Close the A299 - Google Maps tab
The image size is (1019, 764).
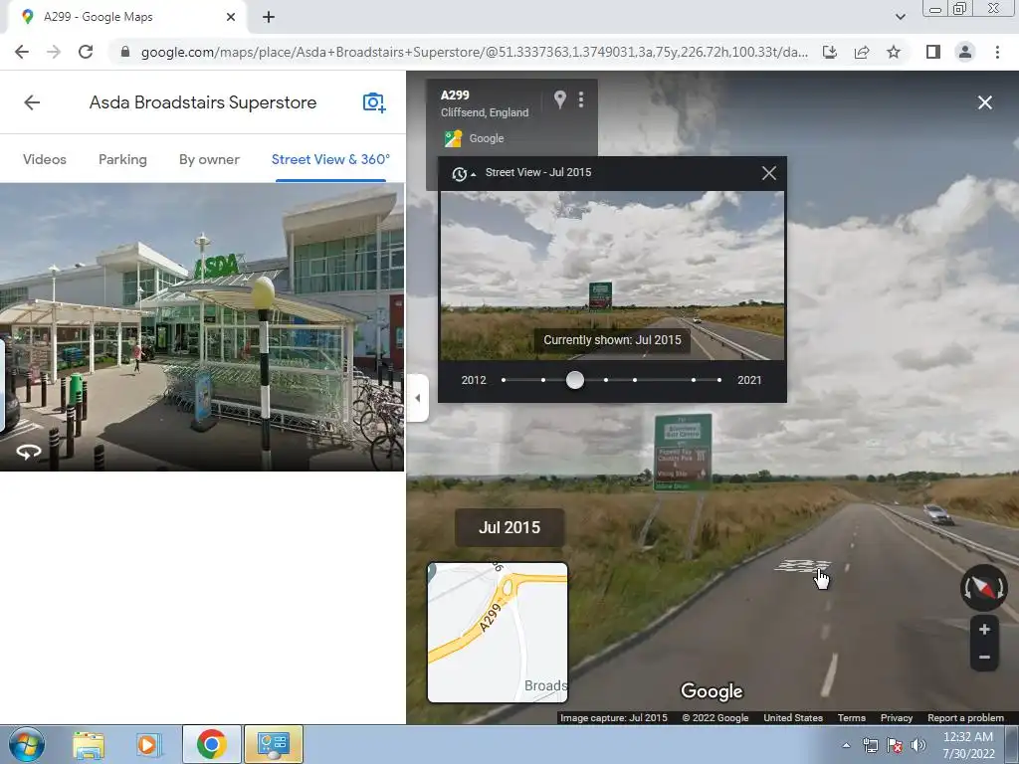click(231, 17)
